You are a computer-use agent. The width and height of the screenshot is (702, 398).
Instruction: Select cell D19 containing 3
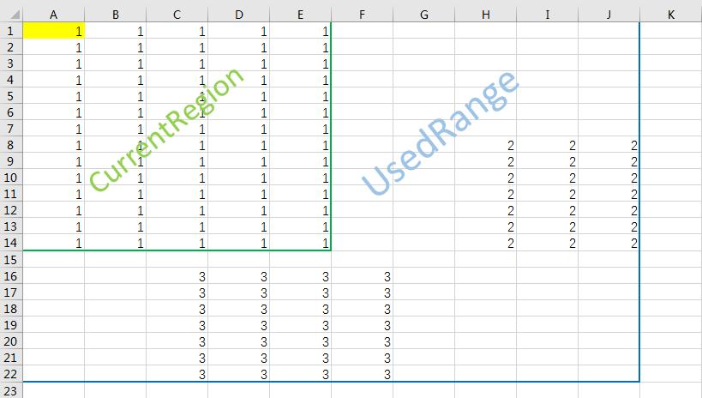238,325
